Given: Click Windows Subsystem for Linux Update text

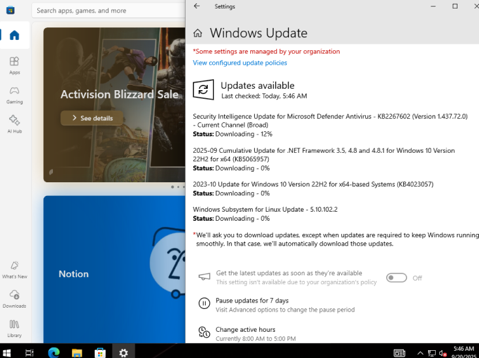Looking at the screenshot, I should click(x=265, y=210).
